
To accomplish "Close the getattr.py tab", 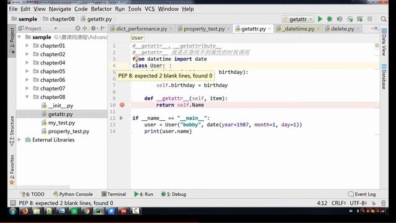I will (270, 29).
